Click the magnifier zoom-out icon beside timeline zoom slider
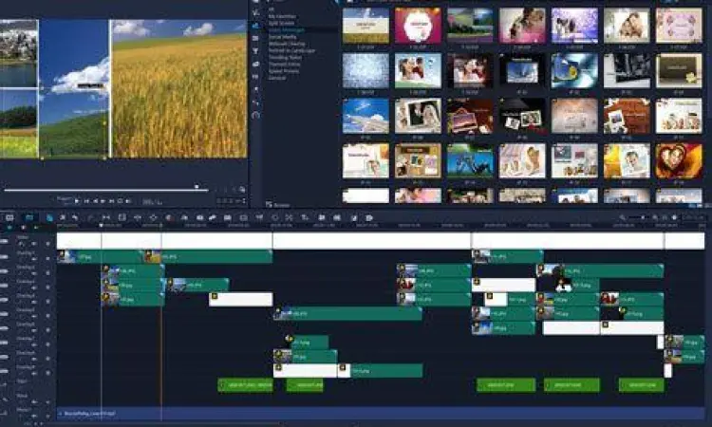 click(623, 218)
